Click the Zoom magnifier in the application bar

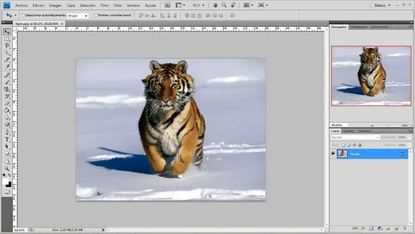(224, 5)
